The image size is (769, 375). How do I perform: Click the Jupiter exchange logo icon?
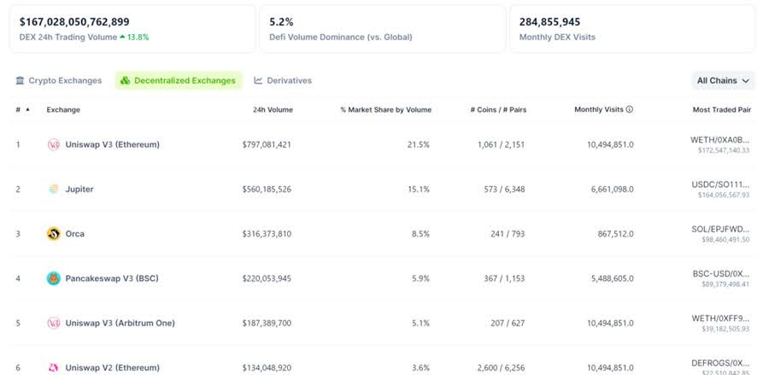tap(54, 189)
